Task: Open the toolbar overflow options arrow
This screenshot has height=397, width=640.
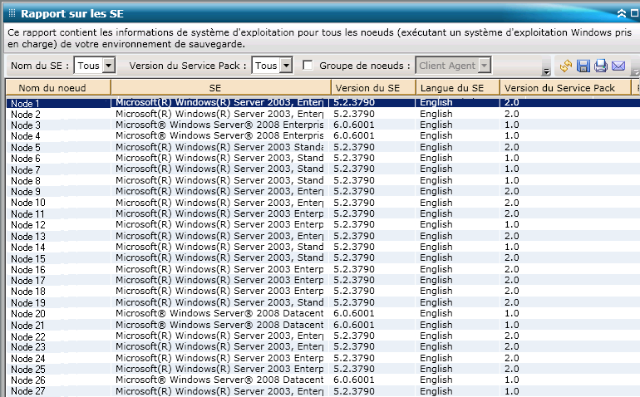Action: coord(546,71)
